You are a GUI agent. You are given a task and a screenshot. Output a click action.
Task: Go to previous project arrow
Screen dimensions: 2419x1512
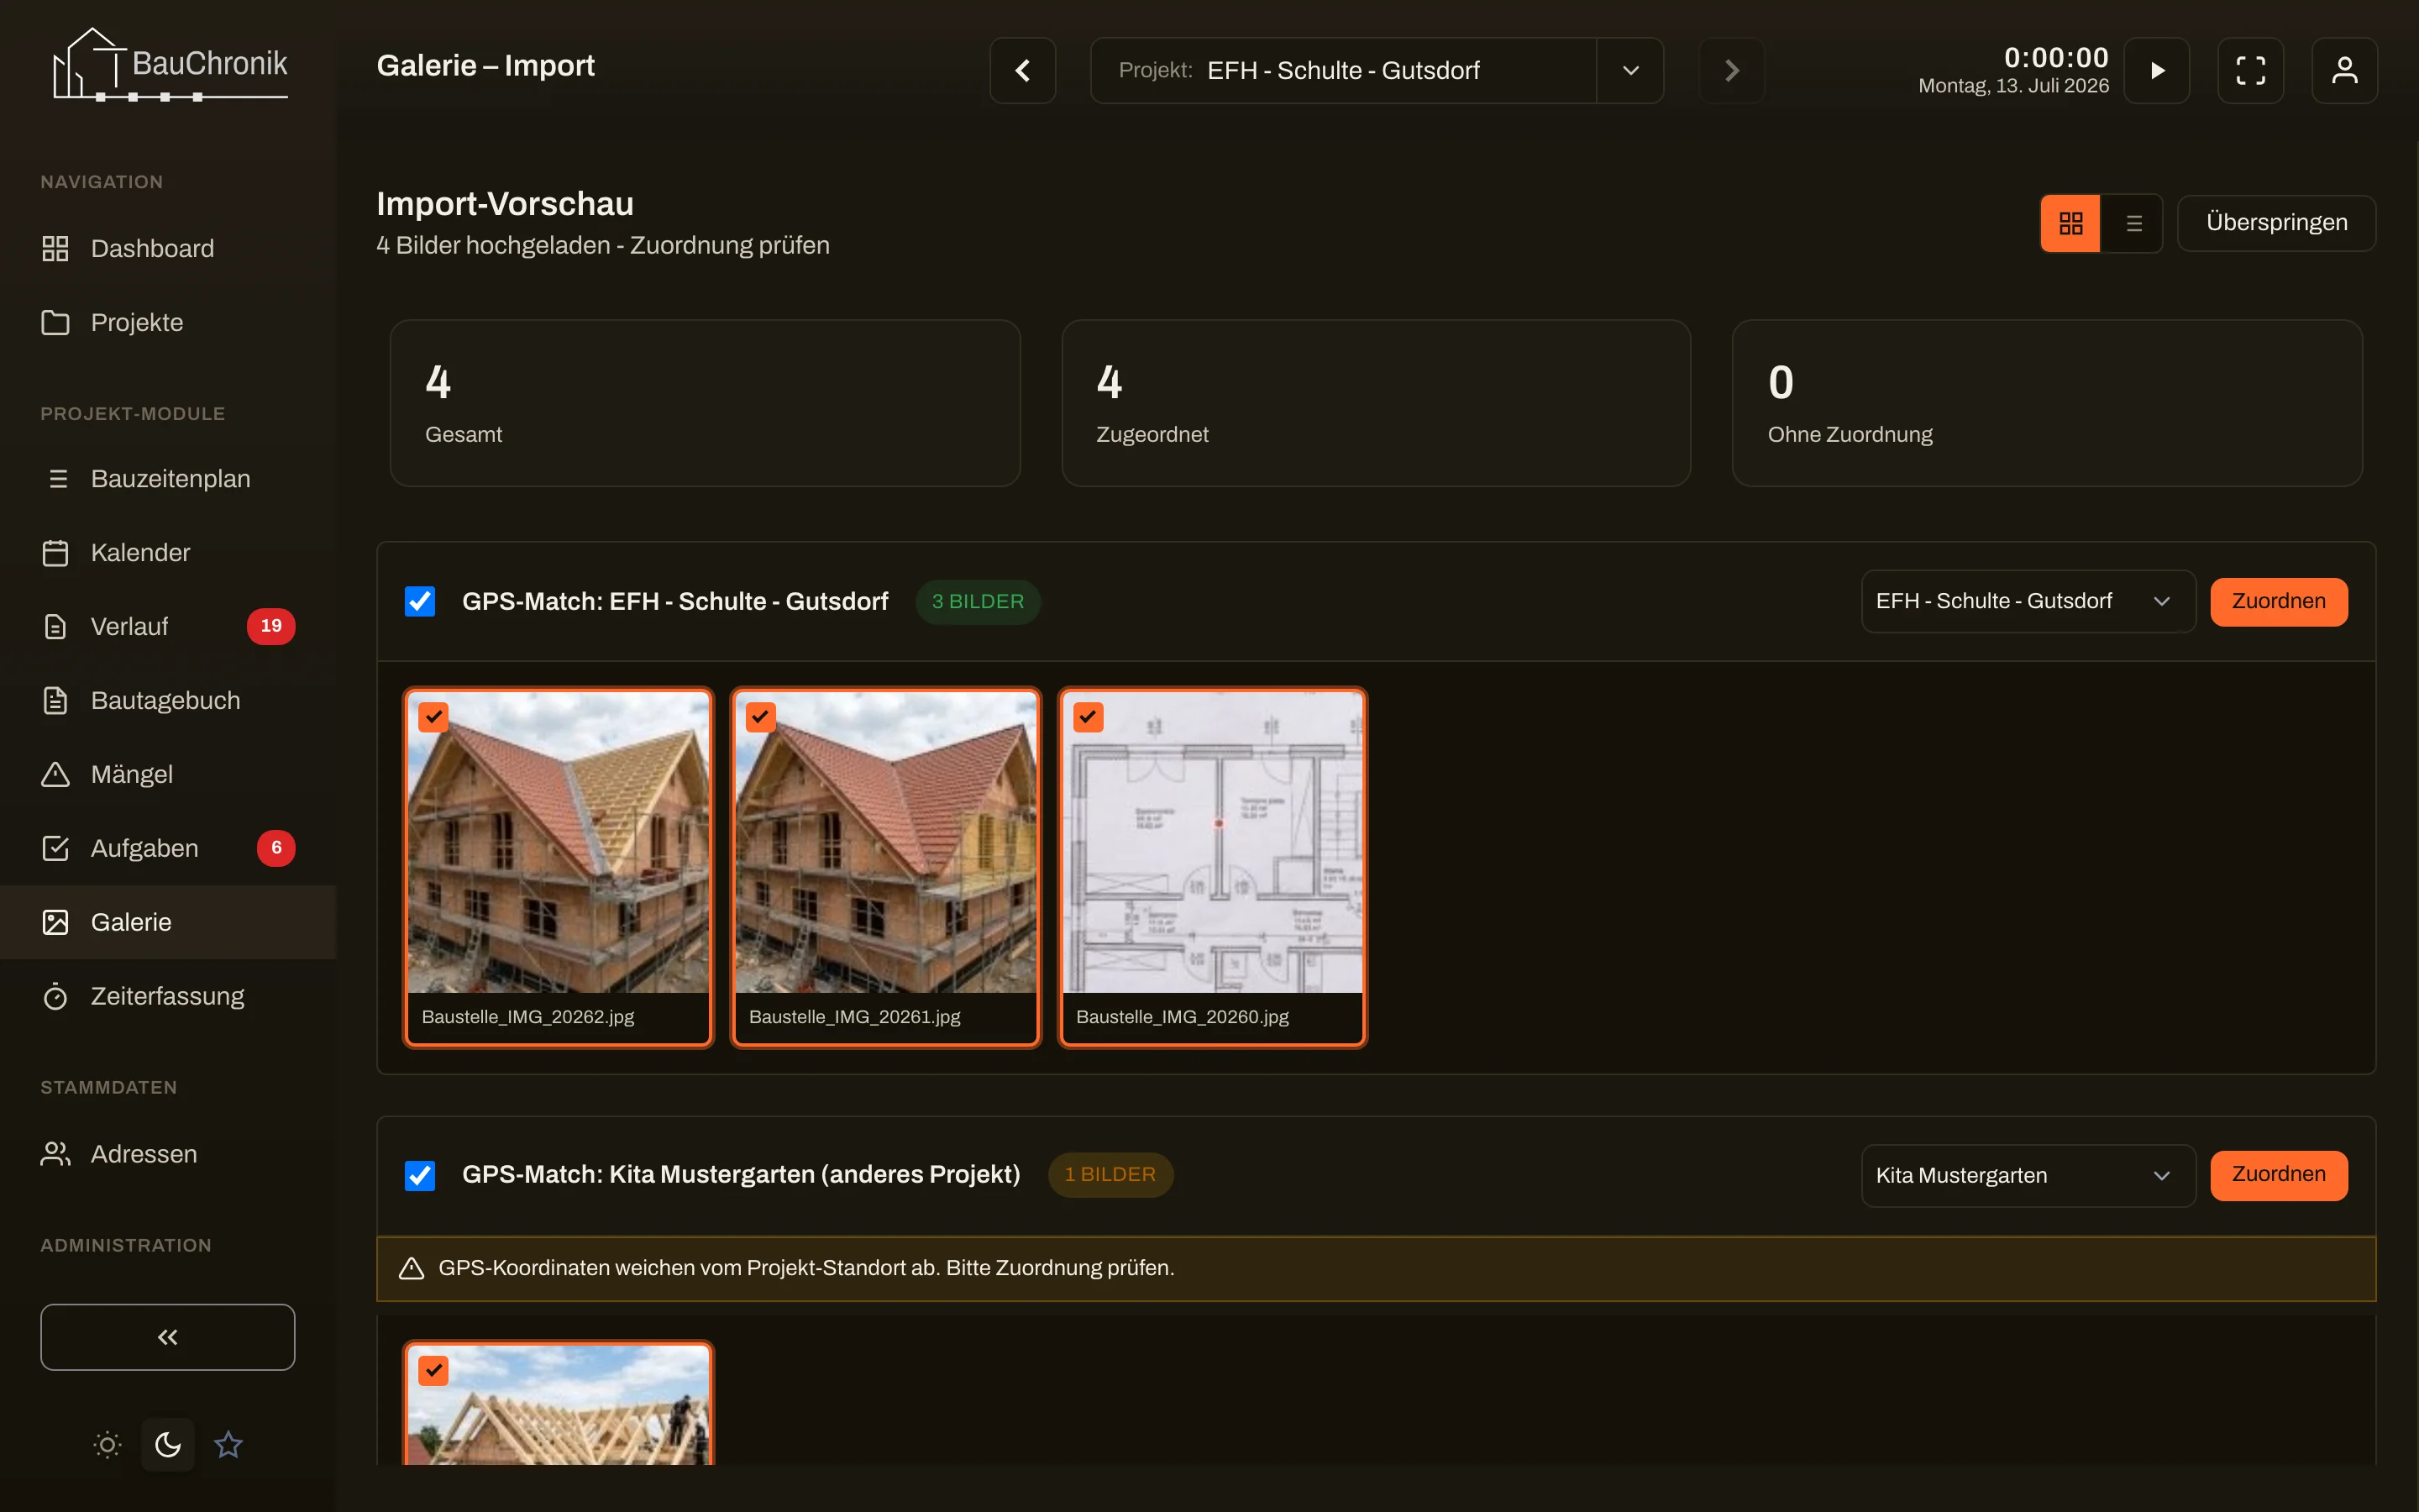1022,70
